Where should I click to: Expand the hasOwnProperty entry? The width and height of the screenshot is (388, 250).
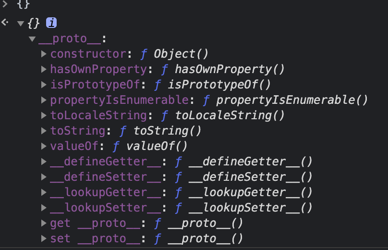pos(44,69)
